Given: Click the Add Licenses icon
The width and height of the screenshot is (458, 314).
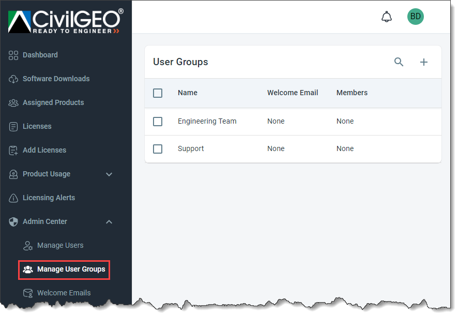Looking at the screenshot, I should click(13, 151).
